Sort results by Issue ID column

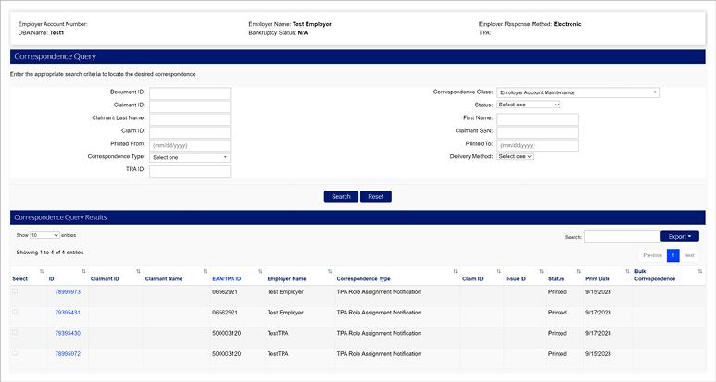516,278
